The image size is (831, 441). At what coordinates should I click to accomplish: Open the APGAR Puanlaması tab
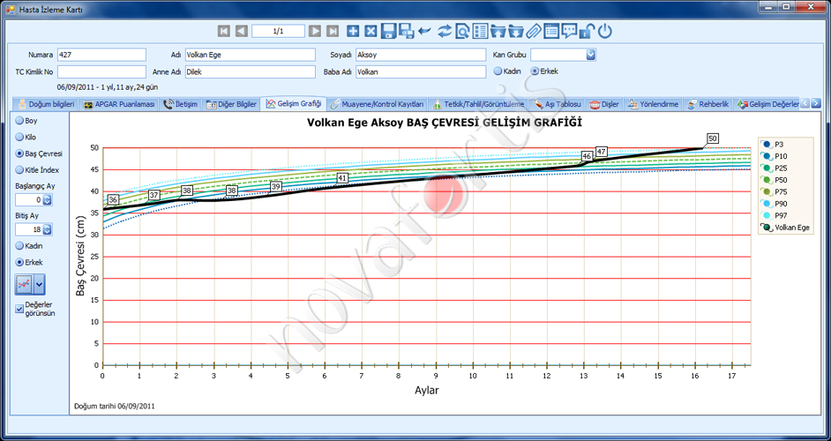pos(119,104)
